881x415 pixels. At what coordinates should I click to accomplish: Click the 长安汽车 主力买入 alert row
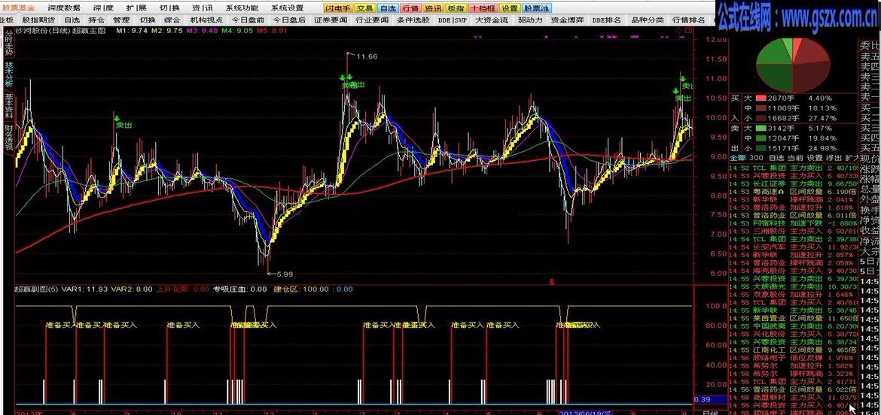(x=794, y=247)
